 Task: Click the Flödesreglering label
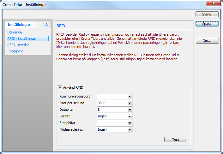(71, 130)
